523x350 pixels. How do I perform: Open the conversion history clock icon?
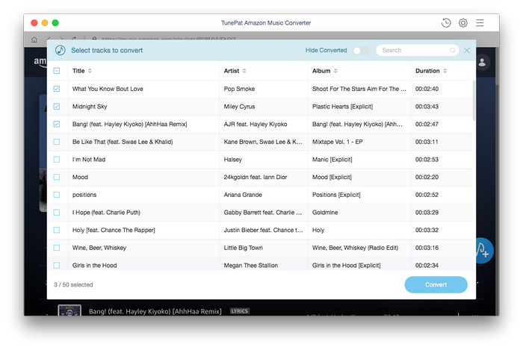point(446,22)
